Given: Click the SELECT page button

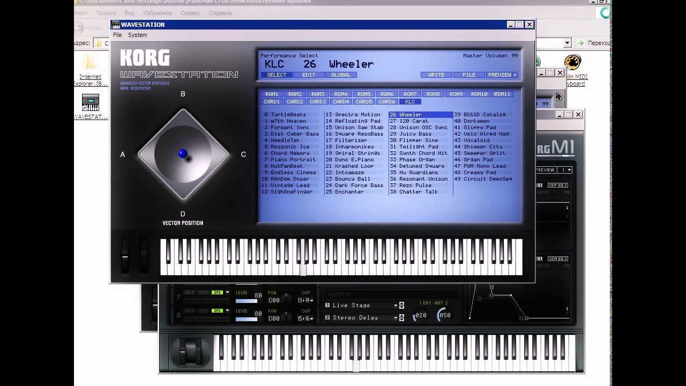Looking at the screenshot, I should (x=277, y=75).
